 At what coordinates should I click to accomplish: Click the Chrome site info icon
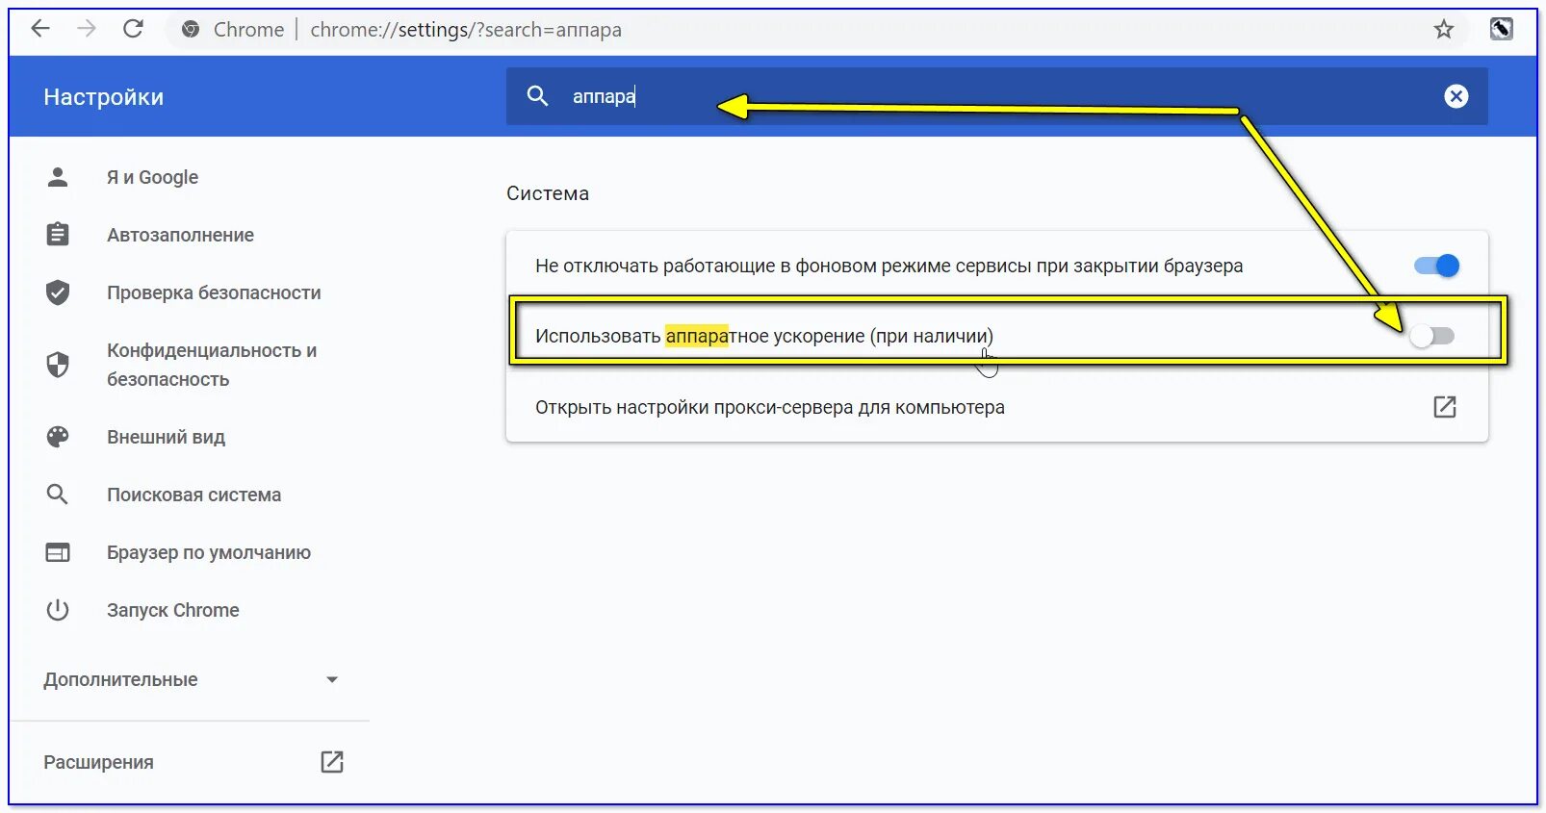click(x=191, y=30)
